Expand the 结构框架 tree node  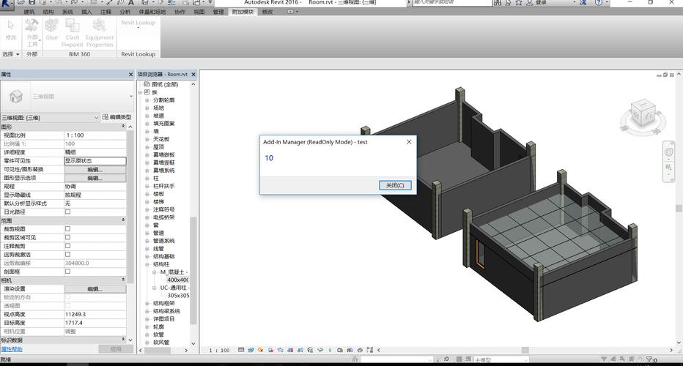coord(147,303)
